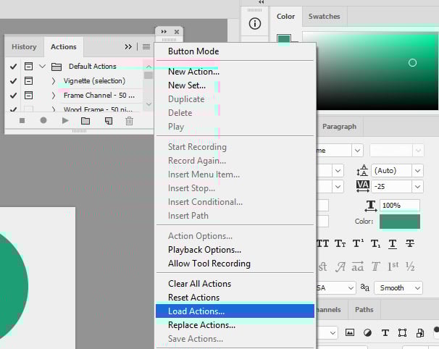439x349 pixels.
Task: Click the Begin recording circle button
Action: [x=43, y=120]
